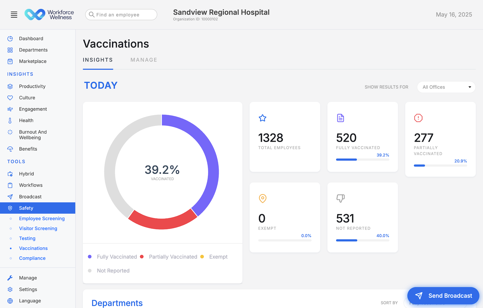Open the Marketplace page
The height and width of the screenshot is (308, 483).
[x=33, y=61]
